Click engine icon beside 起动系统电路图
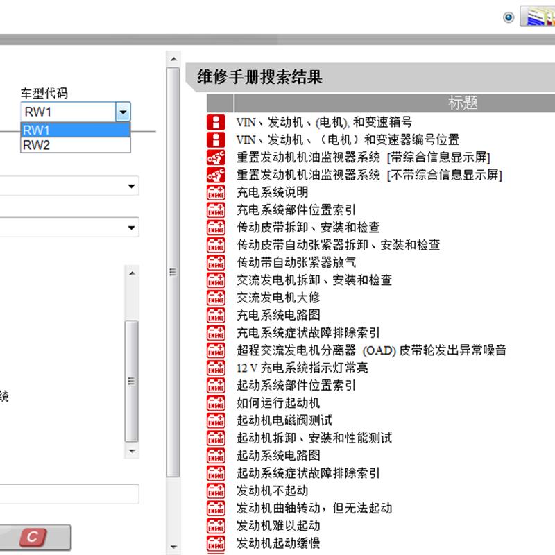This screenshot has width=555, height=555. point(216,456)
